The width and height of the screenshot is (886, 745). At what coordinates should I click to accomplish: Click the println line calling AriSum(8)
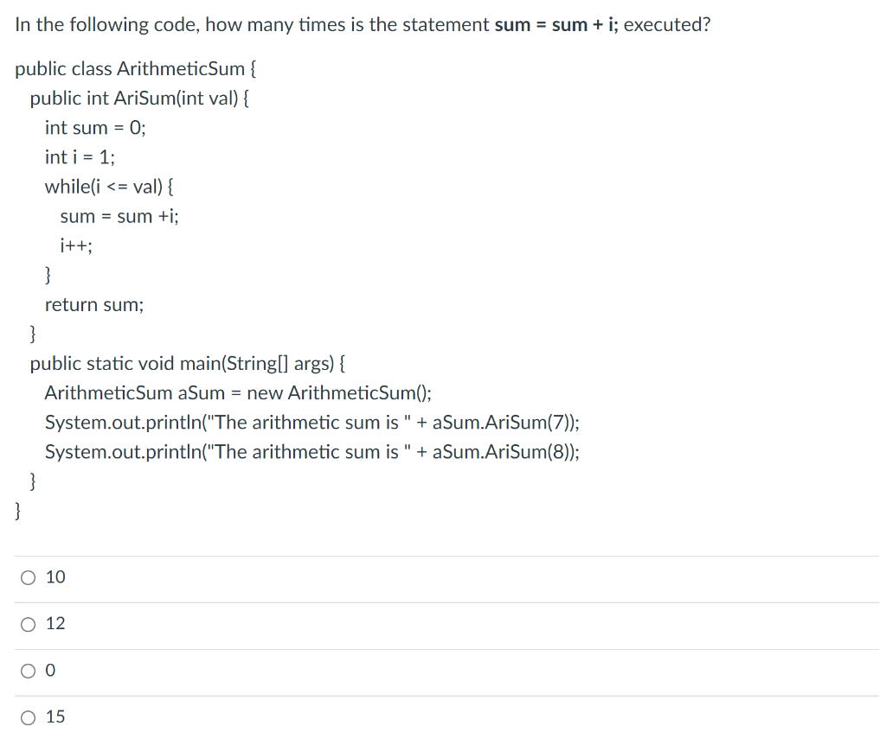311,451
